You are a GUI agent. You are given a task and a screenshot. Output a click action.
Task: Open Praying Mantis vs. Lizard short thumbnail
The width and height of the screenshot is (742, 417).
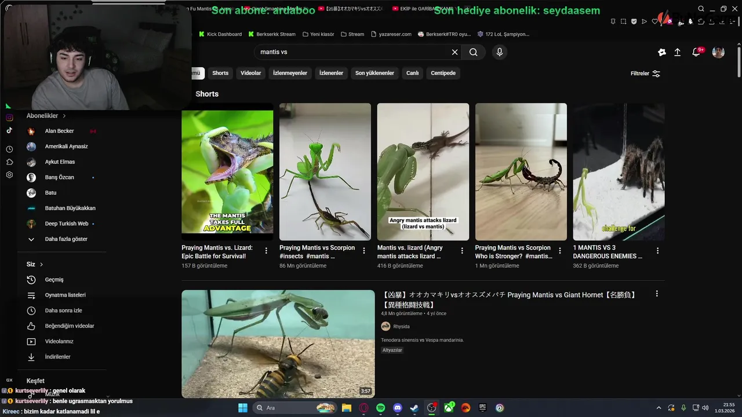[227, 171]
